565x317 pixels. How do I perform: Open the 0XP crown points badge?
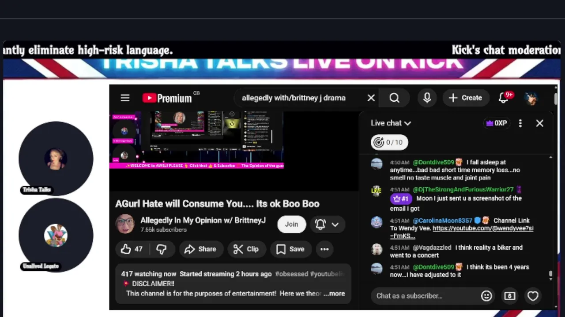496,123
